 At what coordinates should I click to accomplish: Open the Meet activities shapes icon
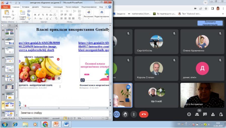pos(213,114)
